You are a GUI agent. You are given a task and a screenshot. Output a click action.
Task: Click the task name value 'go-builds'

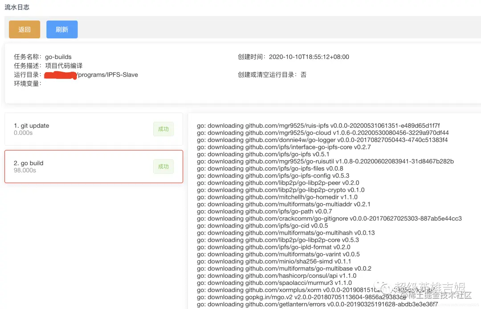(58, 57)
